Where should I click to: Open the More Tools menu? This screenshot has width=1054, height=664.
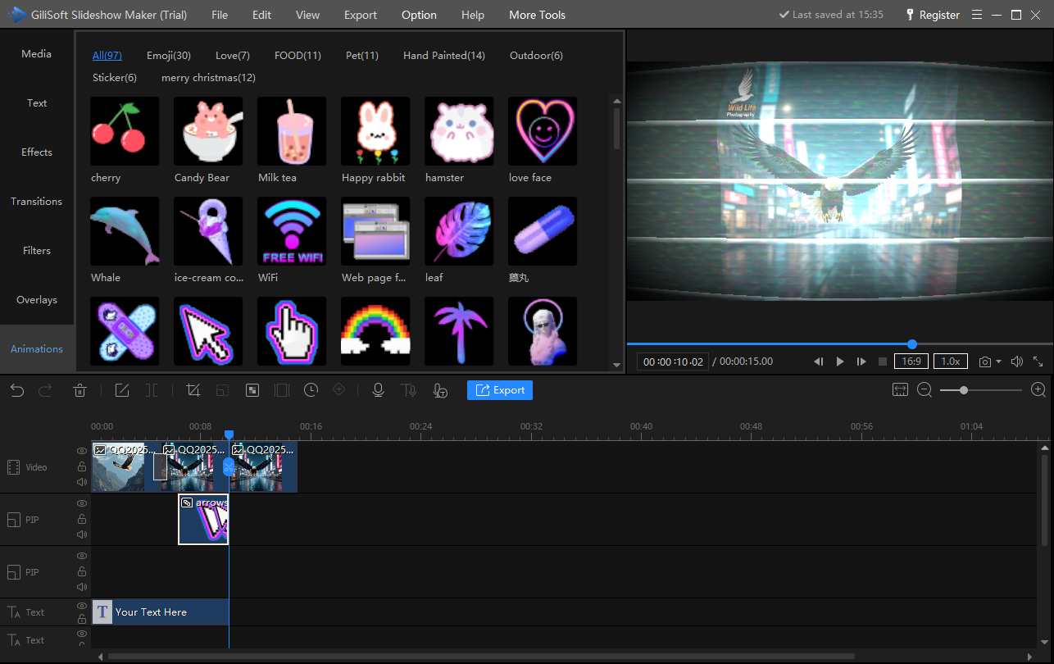[537, 15]
